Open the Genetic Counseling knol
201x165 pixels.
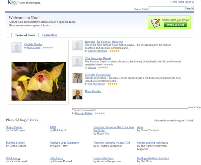(98, 75)
